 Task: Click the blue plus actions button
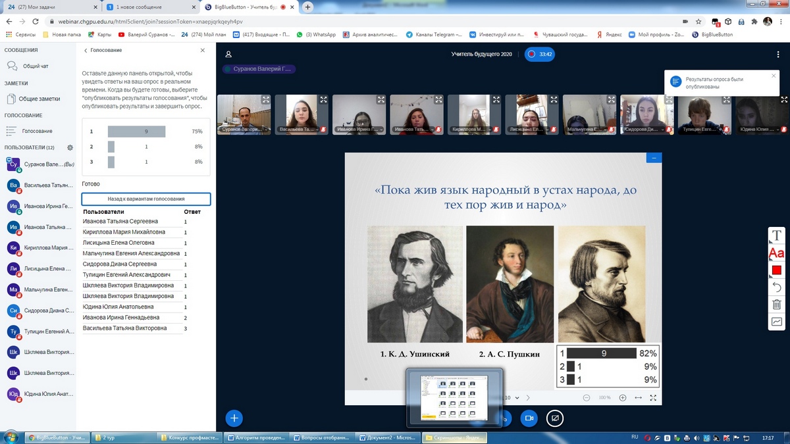(x=234, y=418)
